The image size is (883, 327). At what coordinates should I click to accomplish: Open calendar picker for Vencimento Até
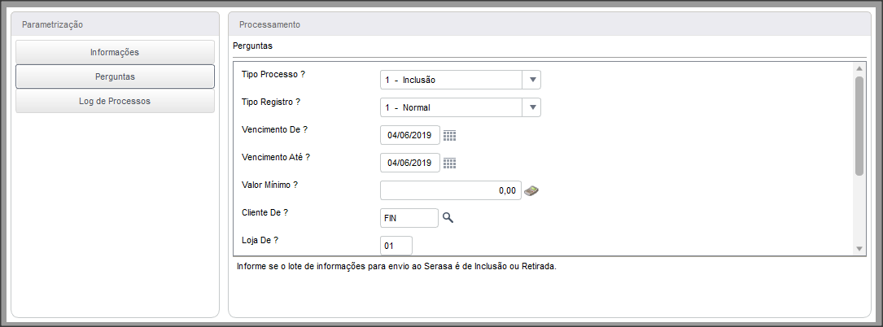click(449, 163)
